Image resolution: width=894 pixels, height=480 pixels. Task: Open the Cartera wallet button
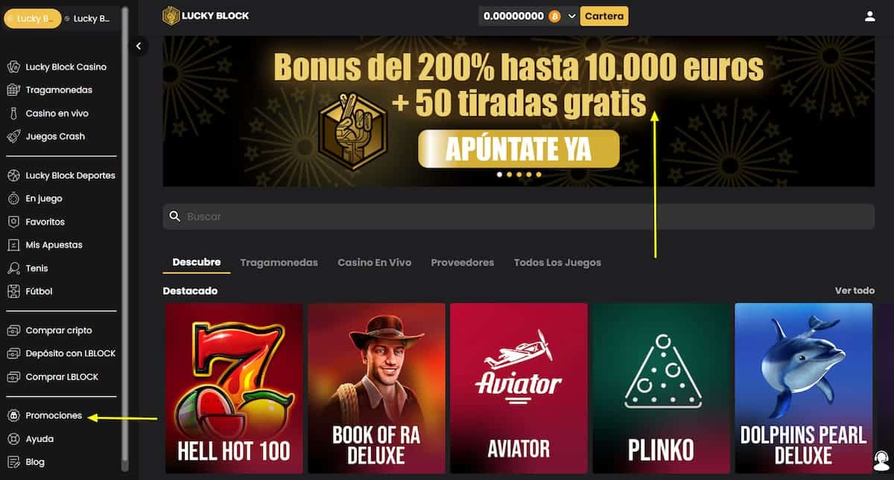point(604,16)
